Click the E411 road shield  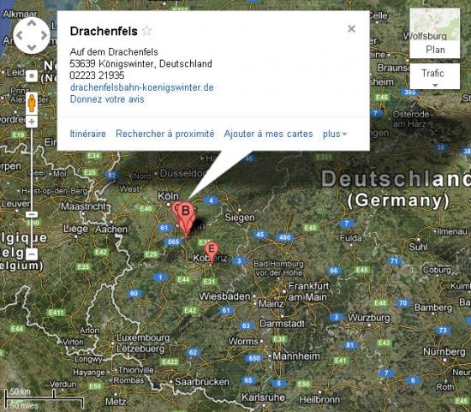pyautogui.click(x=56, y=313)
